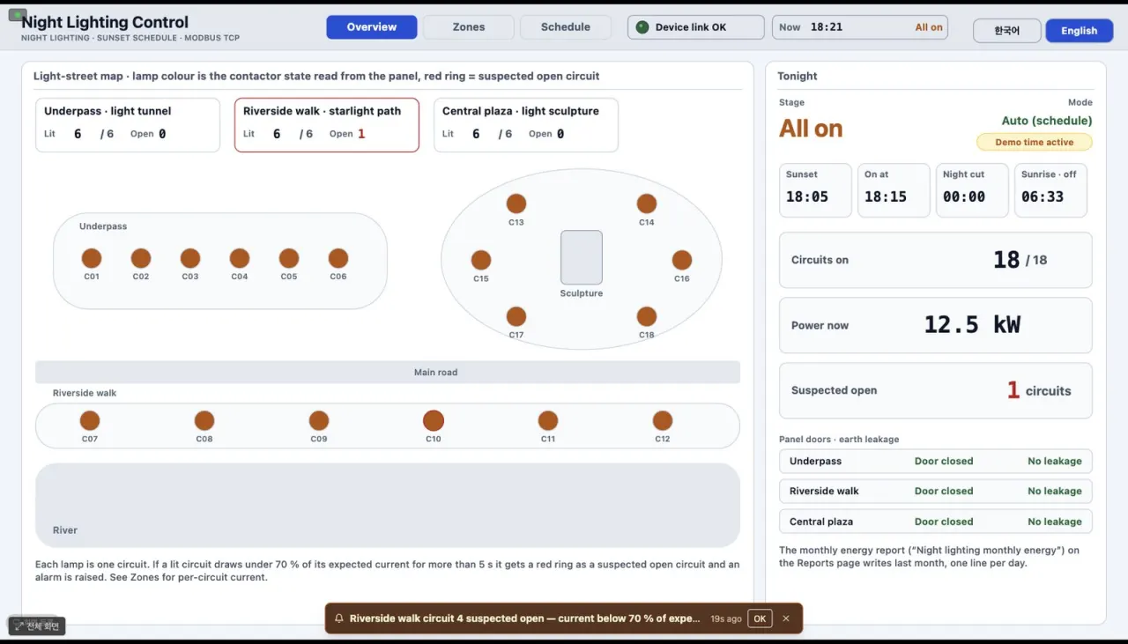Click the Suspected open circuits count card

[936, 390]
